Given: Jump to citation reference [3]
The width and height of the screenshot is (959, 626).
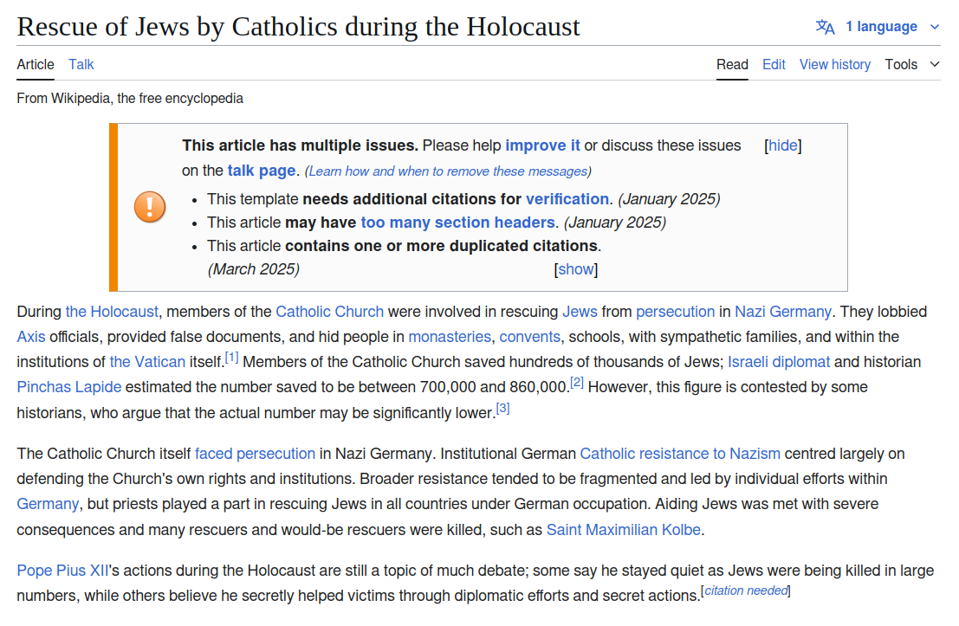Looking at the screenshot, I should (502, 409).
